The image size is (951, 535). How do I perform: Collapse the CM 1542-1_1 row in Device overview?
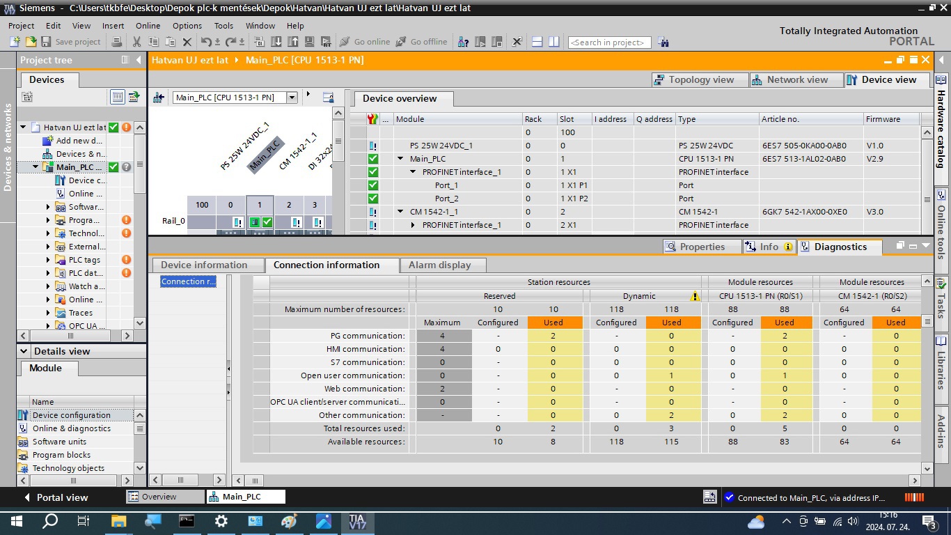pyautogui.click(x=400, y=212)
